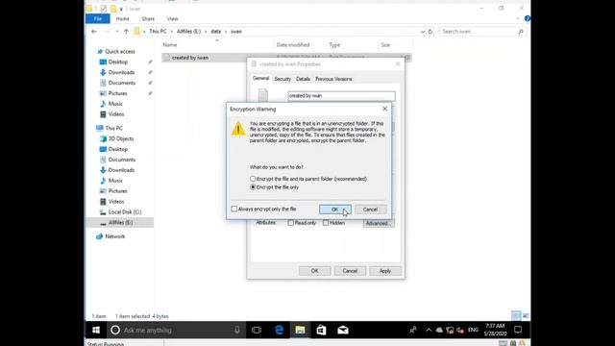
Task: Select file 'created by iwan'
Action: [x=190, y=58]
